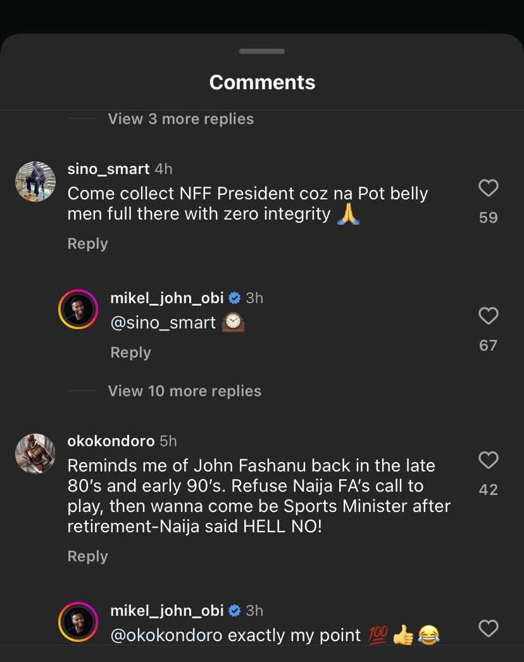Viewport: 524px width, 662px height.
Task: Tap Reply under mikel_john_obi's clock reply
Action: click(130, 353)
